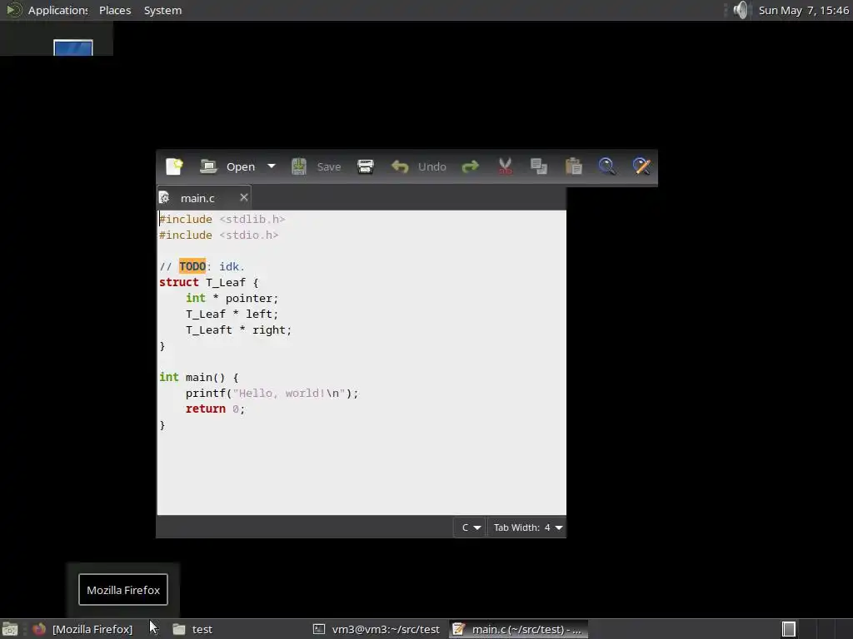This screenshot has height=639, width=853.
Task: Click the volume speaker icon
Action: (x=741, y=10)
